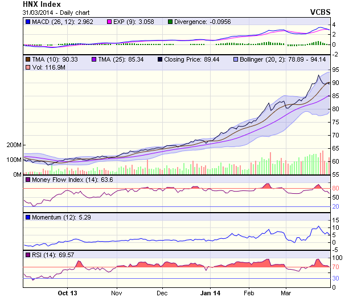This screenshot has width=353, height=305.
Task: Click the dark Closing Price legend swatch
Action: pos(160,59)
